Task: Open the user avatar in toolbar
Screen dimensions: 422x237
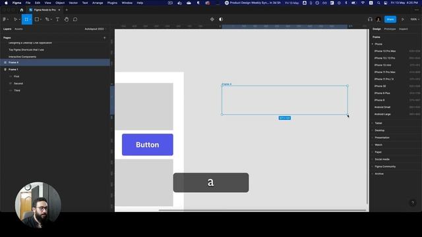Action: click(x=378, y=19)
